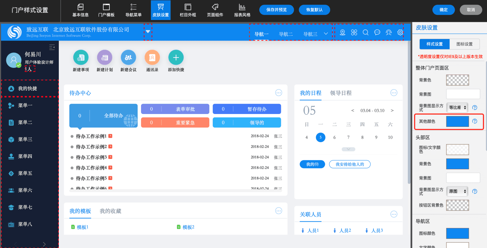Open the 基本信息 settings section

tap(80, 10)
